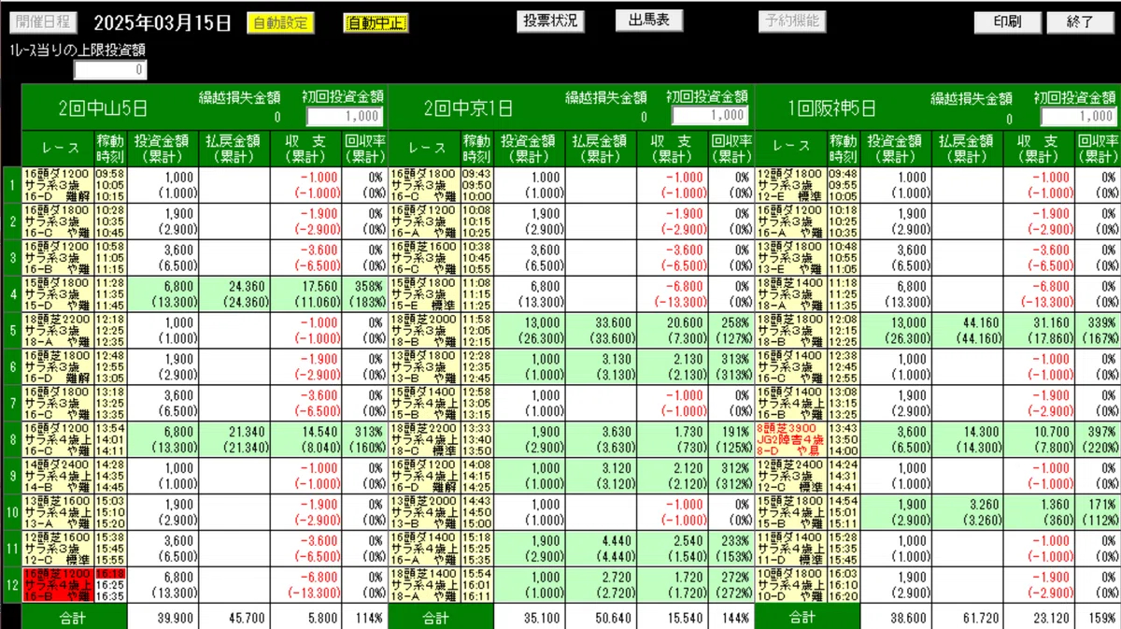Click the 初回投資金額 field for 1回阪神5日
The height and width of the screenshot is (629, 1121).
pyautogui.click(x=1078, y=116)
